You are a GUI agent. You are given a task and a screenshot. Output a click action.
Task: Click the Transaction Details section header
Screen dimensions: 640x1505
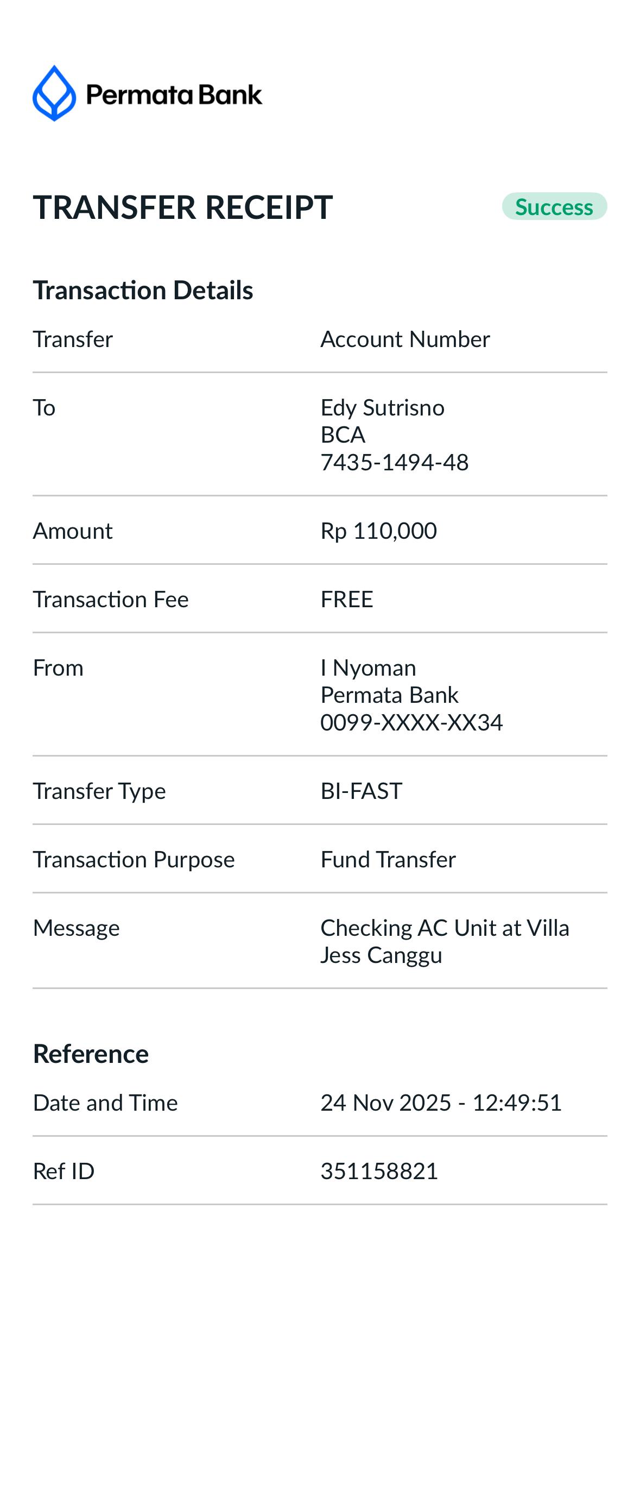(142, 291)
